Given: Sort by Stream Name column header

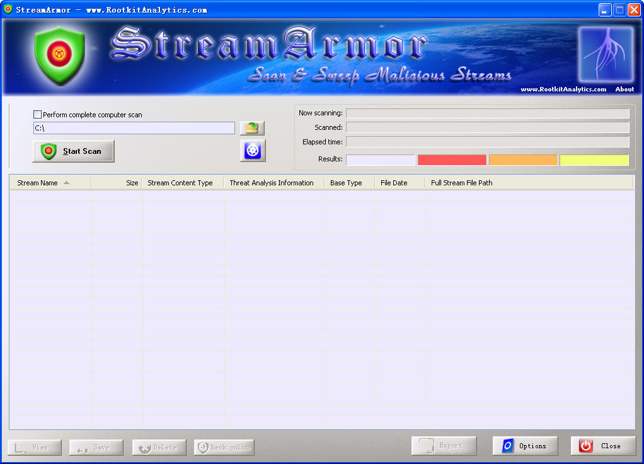Looking at the screenshot, I should pos(50,183).
